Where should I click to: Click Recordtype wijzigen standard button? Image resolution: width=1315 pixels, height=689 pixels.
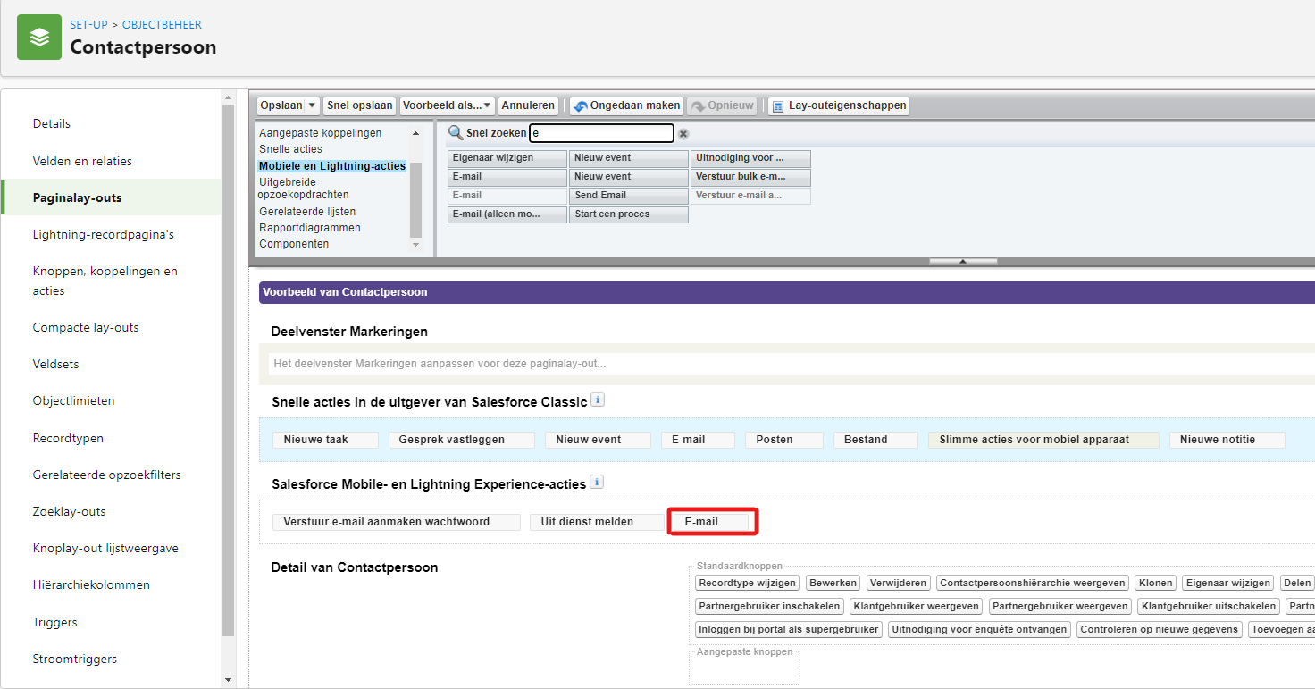[x=747, y=583]
